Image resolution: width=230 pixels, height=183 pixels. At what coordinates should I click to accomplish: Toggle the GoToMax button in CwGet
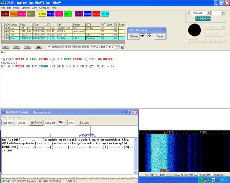pos(36,123)
